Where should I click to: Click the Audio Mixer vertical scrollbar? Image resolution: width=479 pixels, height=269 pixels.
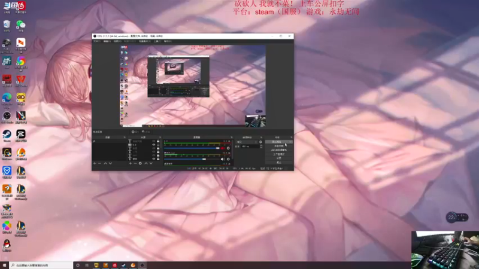point(232,149)
